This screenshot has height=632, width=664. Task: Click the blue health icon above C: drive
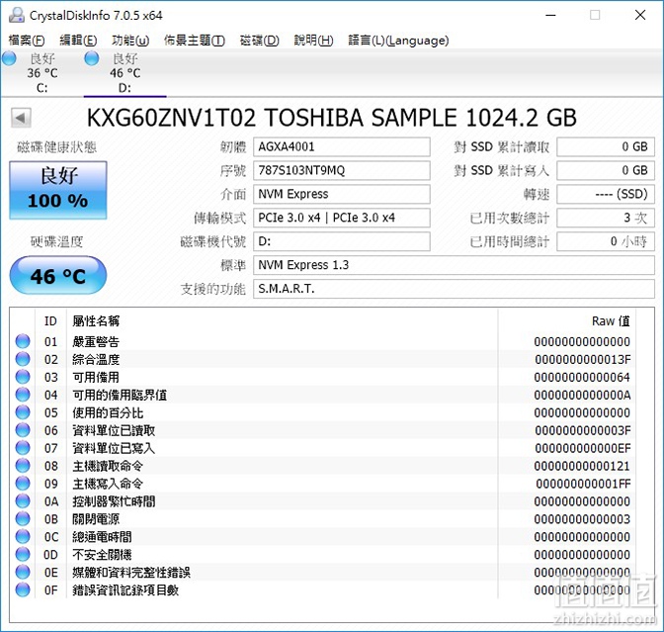[9, 58]
